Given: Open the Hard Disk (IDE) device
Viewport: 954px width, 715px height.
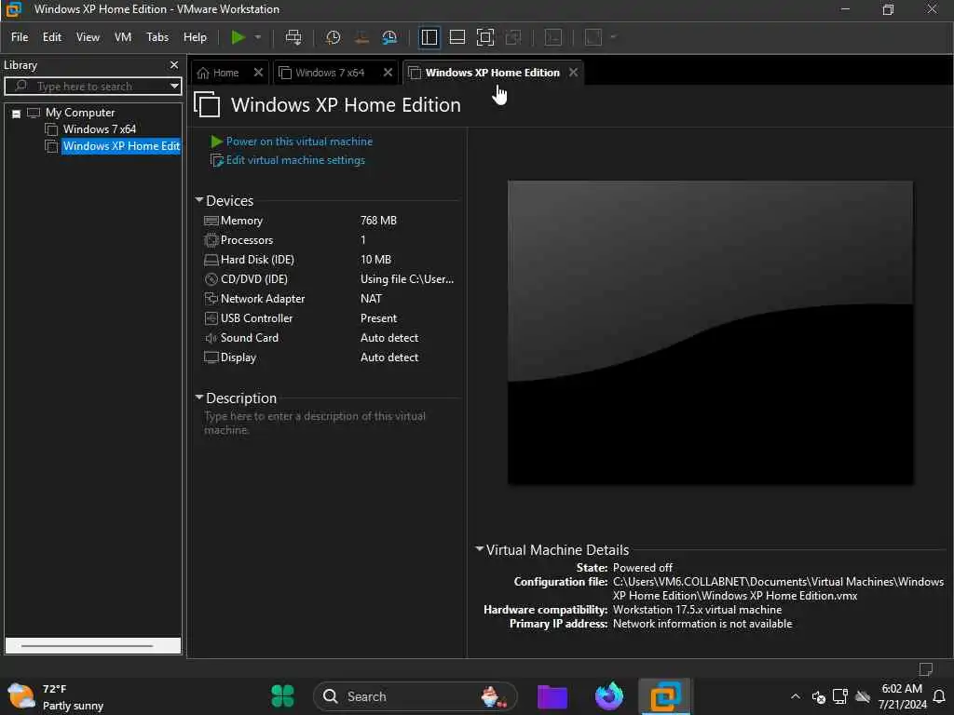Looking at the screenshot, I should tap(257, 260).
